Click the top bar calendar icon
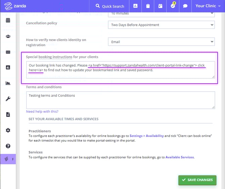Viewport: 225px width, 189px height. pyautogui.click(x=160, y=6)
